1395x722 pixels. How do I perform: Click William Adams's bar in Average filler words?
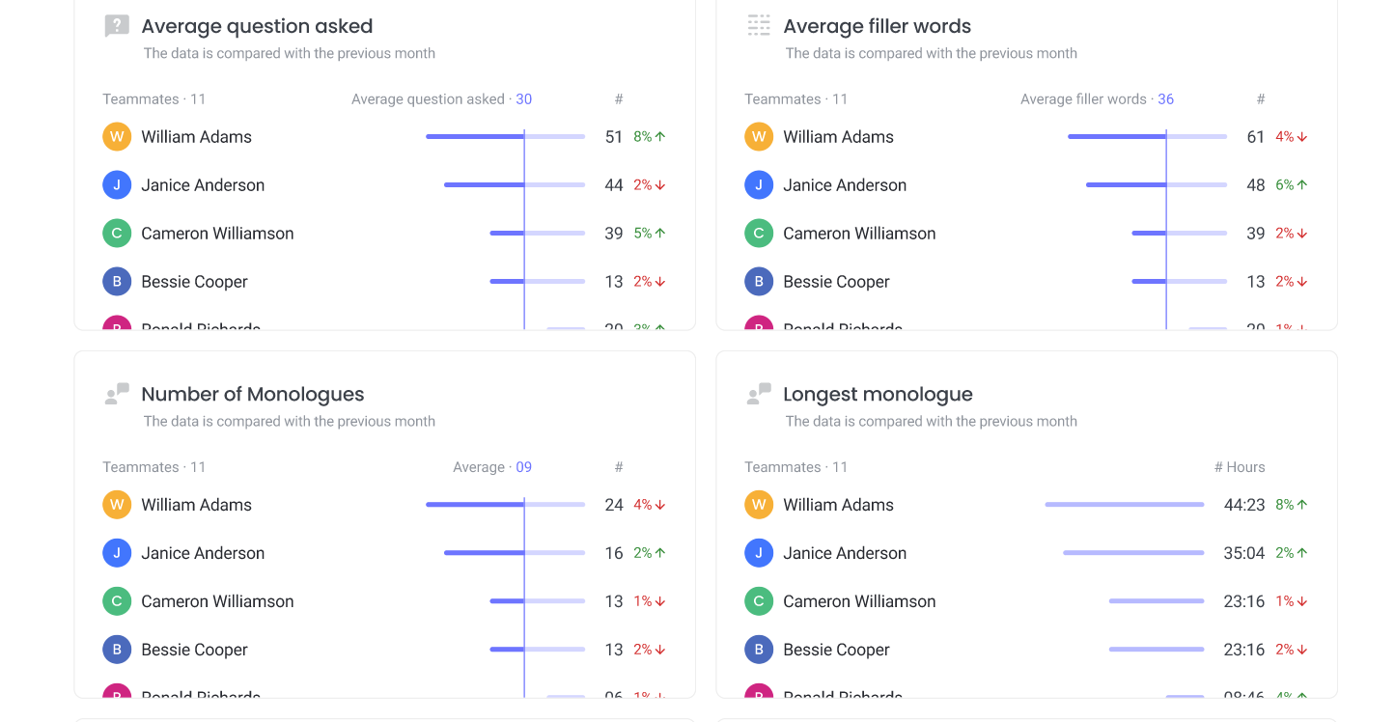1120,136
